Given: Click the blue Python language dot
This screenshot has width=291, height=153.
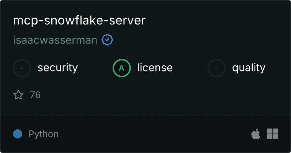Looking at the screenshot, I should click(x=18, y=134).
